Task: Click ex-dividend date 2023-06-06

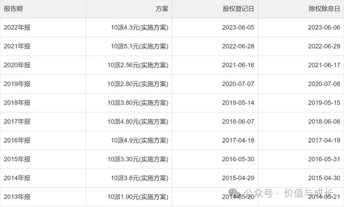Action: (324, 27)
